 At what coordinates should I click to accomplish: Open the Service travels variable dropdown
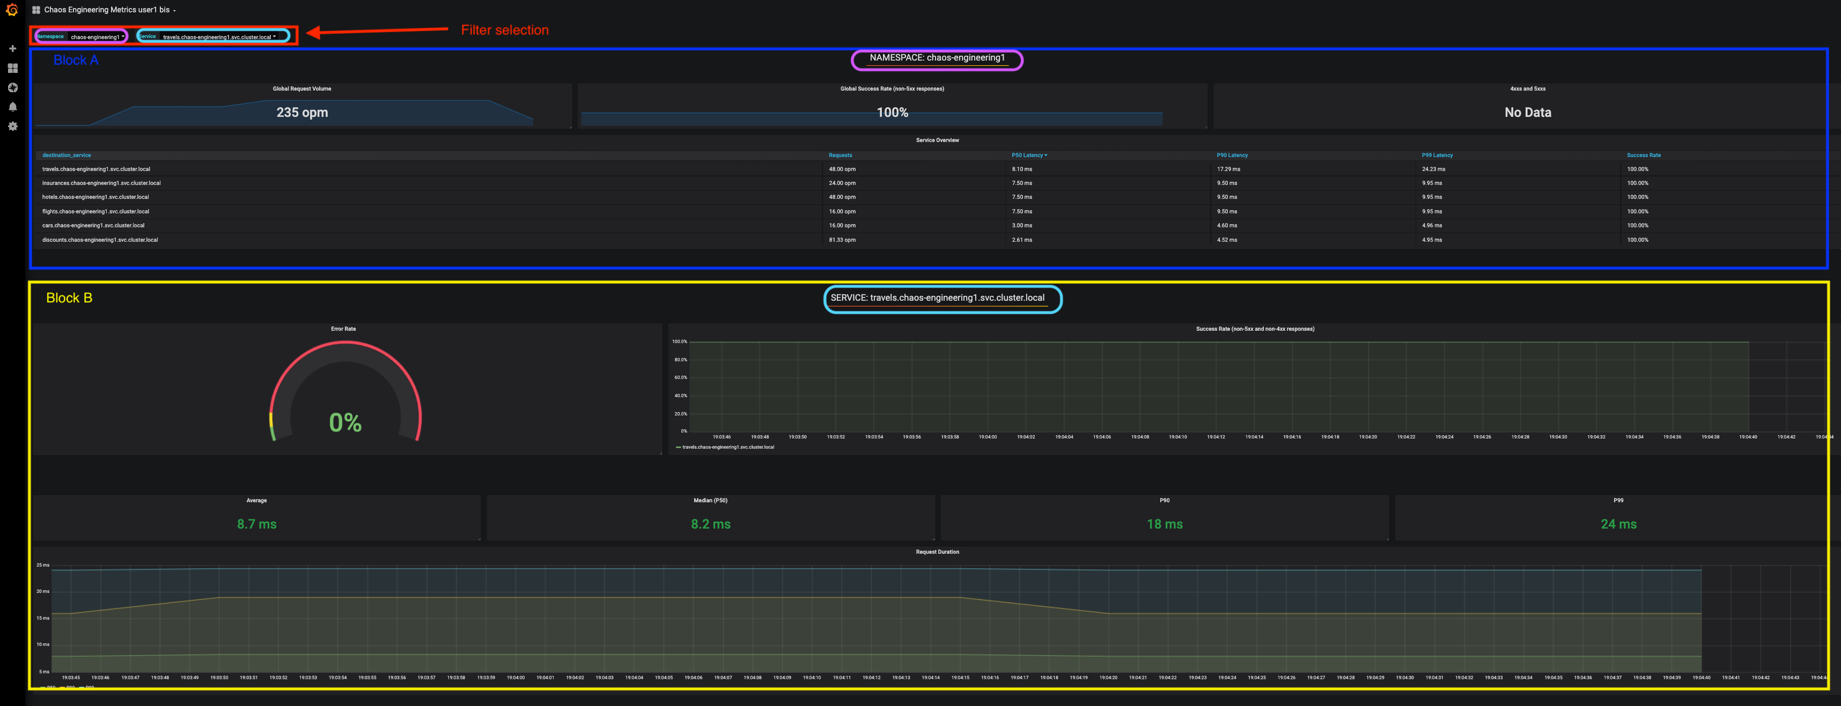pos(219,36)
